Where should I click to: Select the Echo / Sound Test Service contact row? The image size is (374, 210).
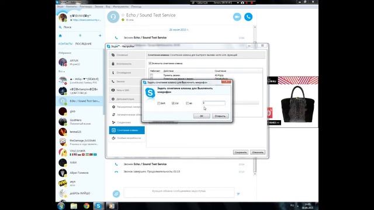pyautogui.click(x=80, y=101)
